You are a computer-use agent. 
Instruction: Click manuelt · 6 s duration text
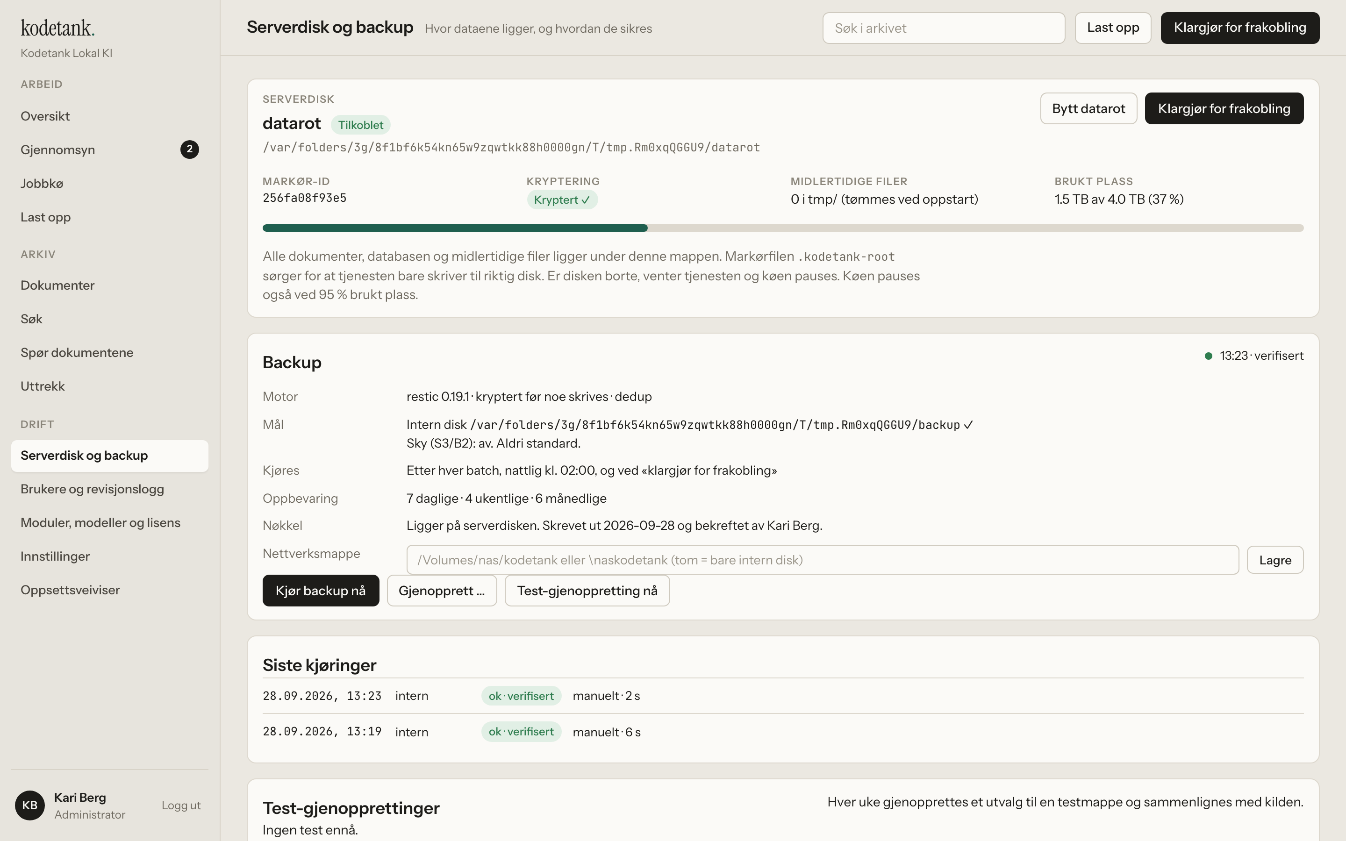606,732
